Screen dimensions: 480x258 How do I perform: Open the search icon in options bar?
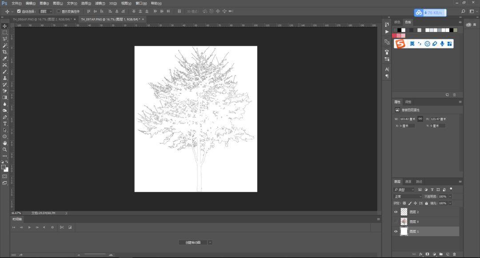pyautogui.click(x=463, y=11)
